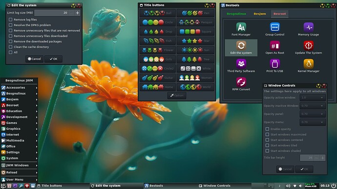Open the Opacity active window dropdown
Viewport: 337px width, 189px height.
(x=313, y=97)
